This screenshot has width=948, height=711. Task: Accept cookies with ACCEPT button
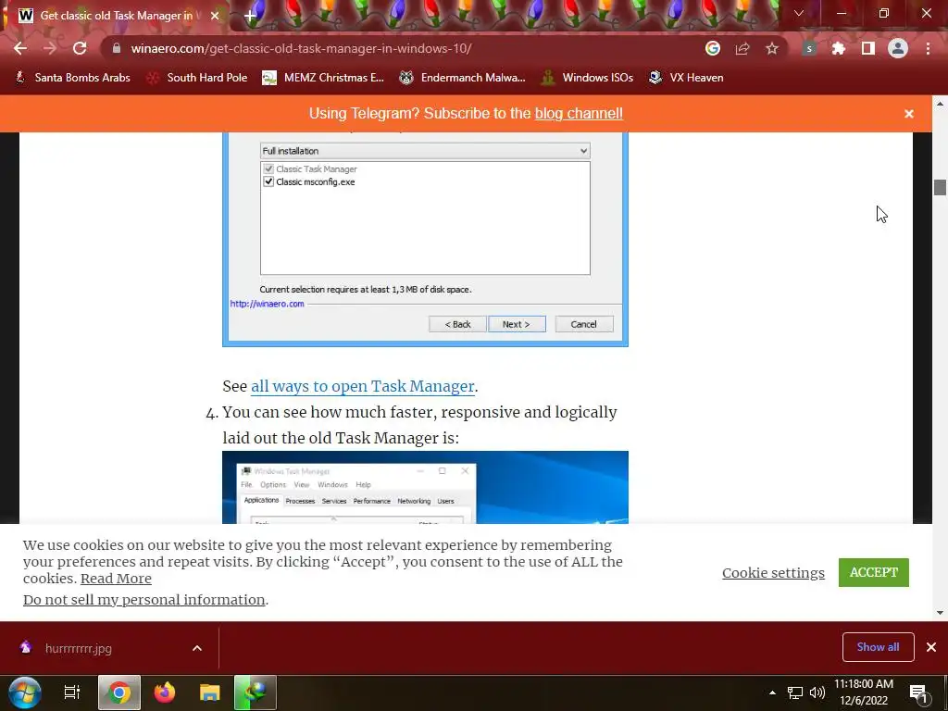pyautogui.click(x=874, y=572)
